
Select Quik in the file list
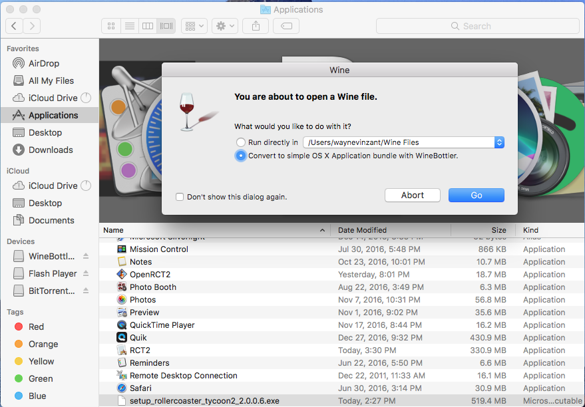[341, 338]
